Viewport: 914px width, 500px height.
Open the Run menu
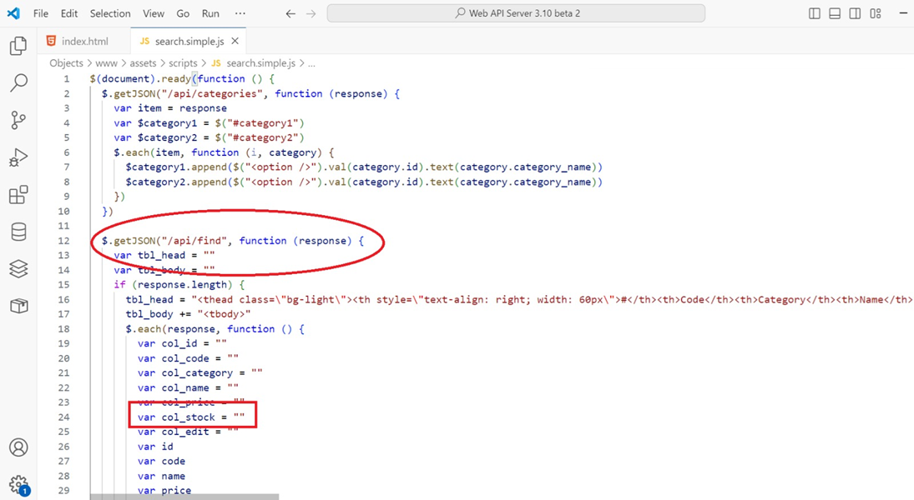[210, 13]
